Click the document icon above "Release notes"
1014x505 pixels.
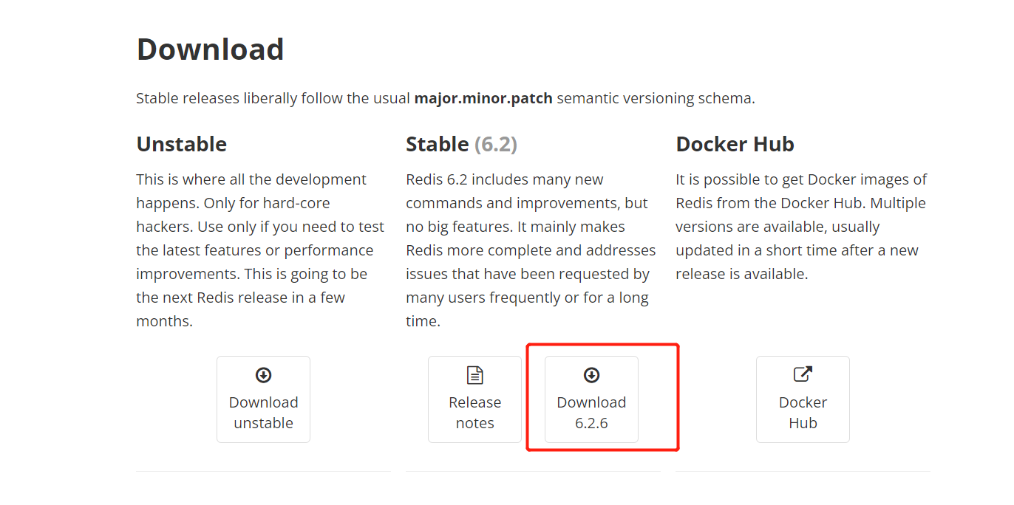coord(474,375)
